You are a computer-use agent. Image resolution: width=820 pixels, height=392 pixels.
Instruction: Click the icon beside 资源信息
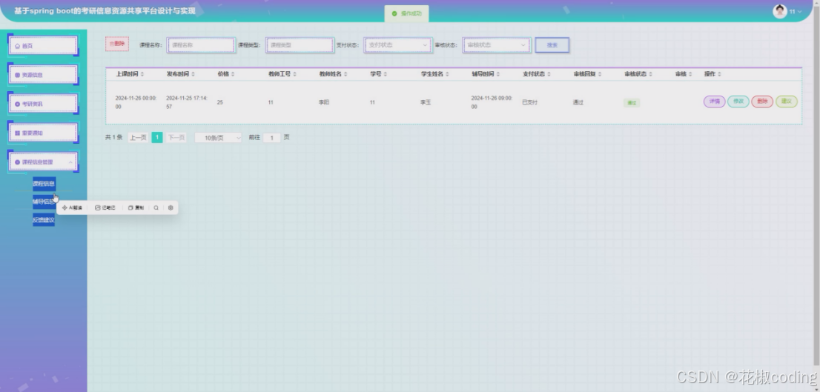[17, 76]
